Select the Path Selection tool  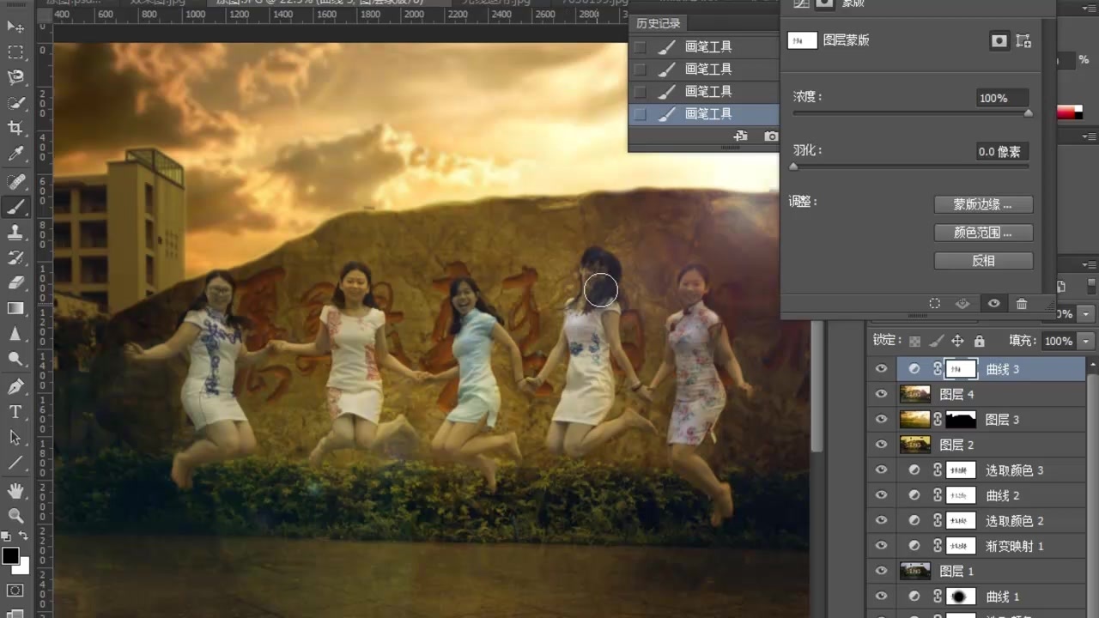[15, 438]
